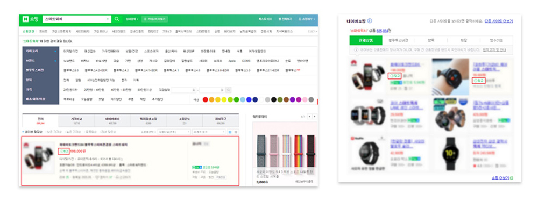Viewport: 538px width, 201px height.
Task: Open the 40개씩 보기 dropdown
Action: (x=209, y=132)
